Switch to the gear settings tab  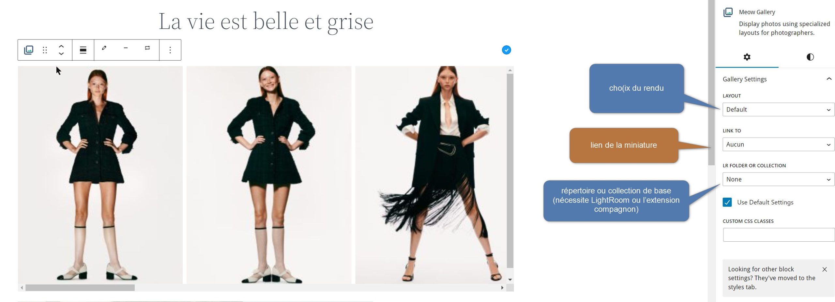(747, 57)
